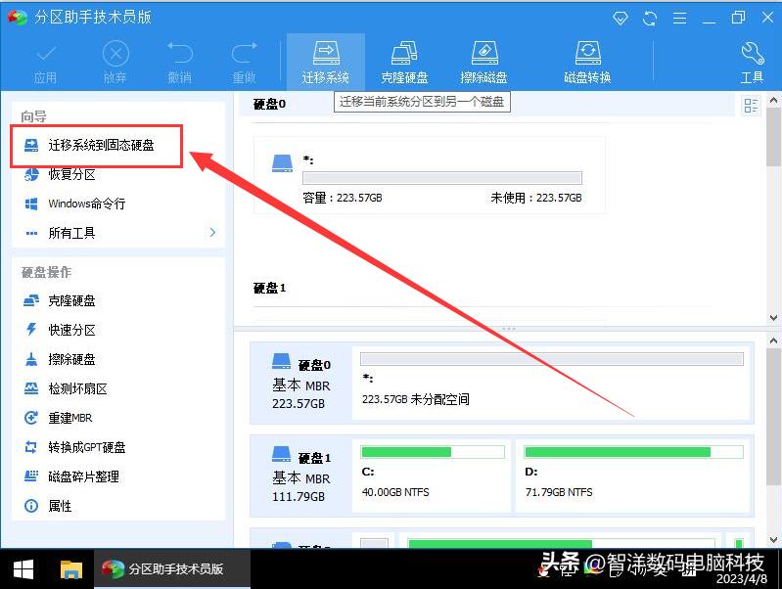This screenshot has width=782, height=589.
Task: Select the D: 71.79GB NTFS partition
Action: click(633, 476)
